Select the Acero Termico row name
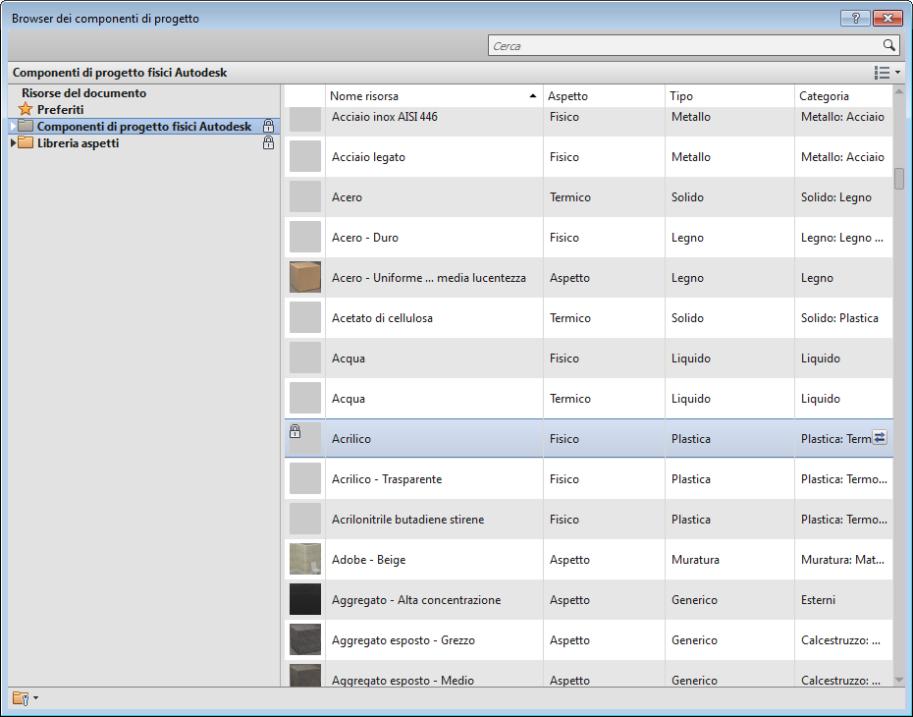913x717 pixels. click(x=347, y=196)
